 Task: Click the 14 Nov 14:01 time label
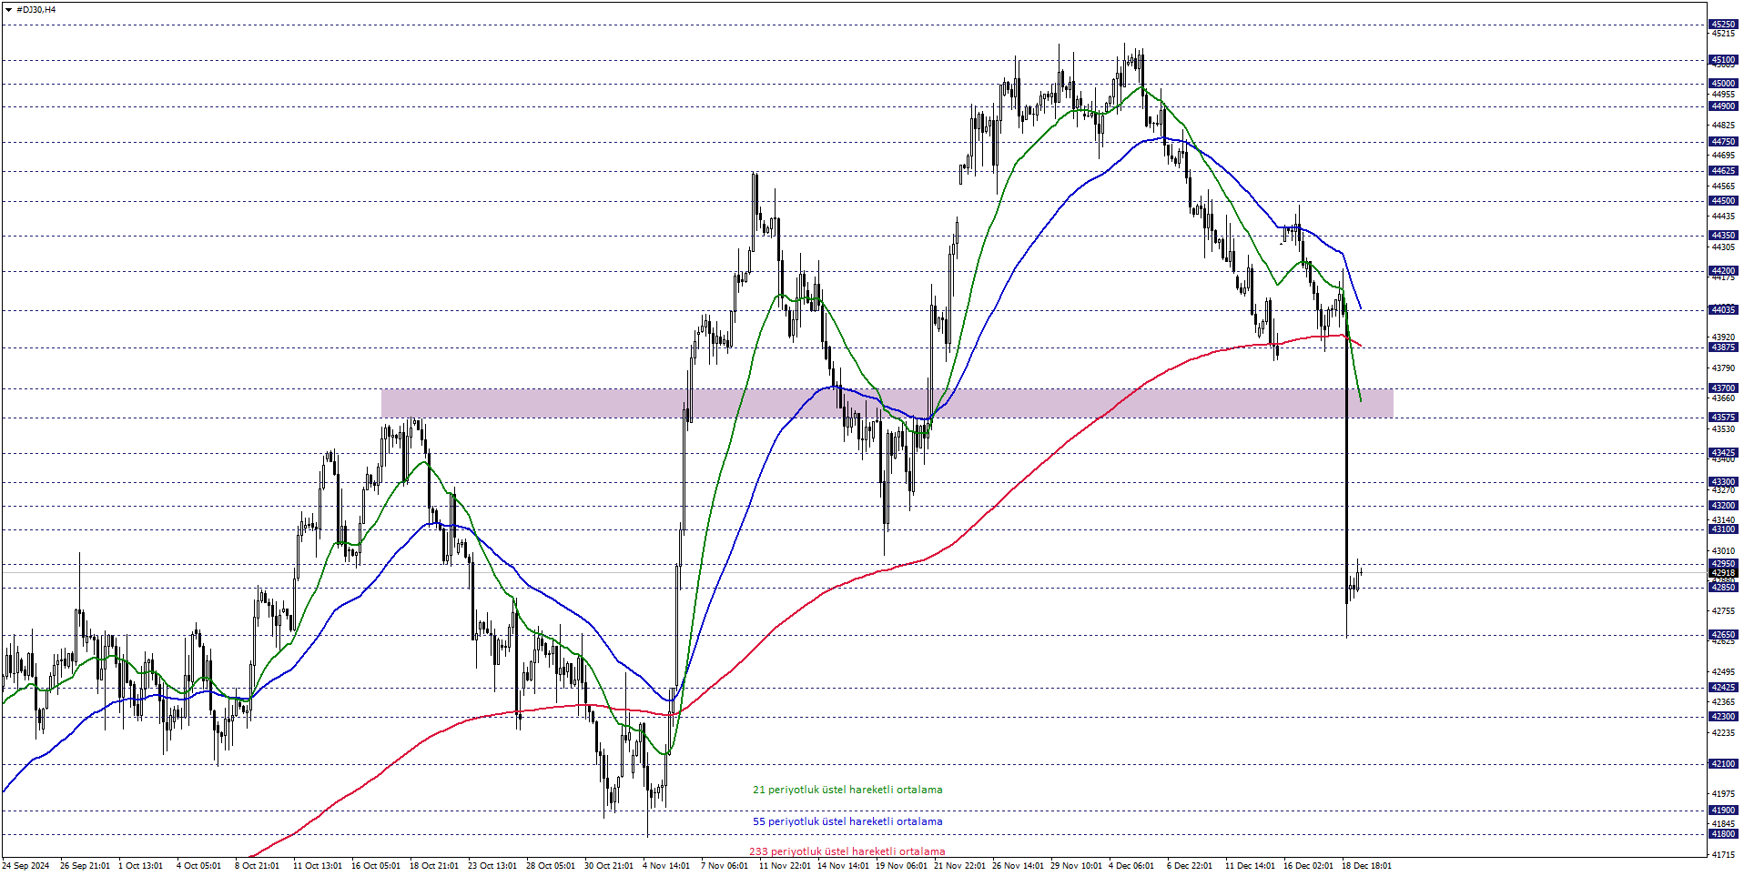click(x=843, y=866)
